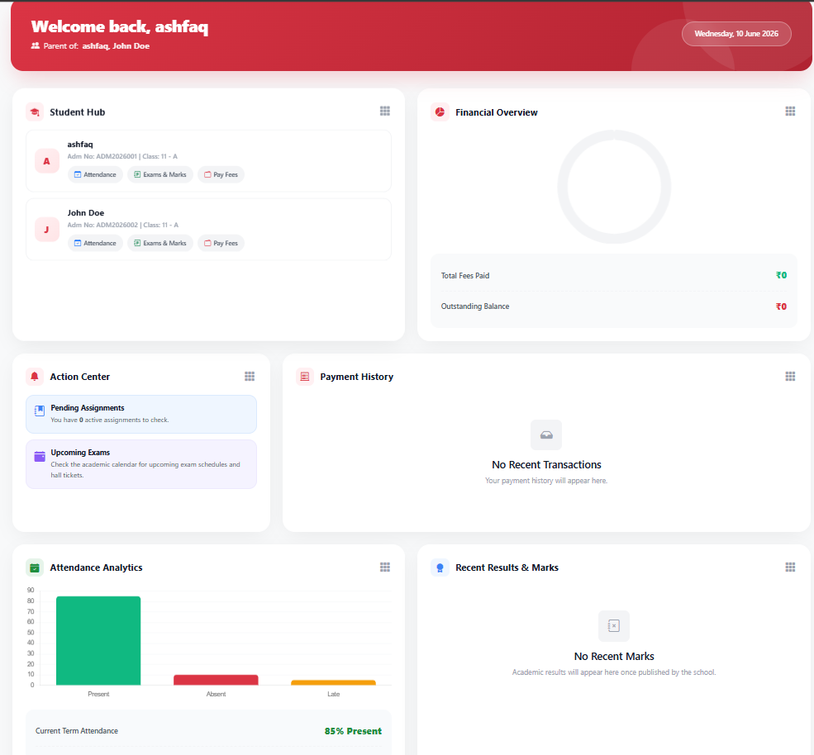Click the Pending Assignments book icon
The width and height of the screenshot is (814, 755).
point(40,411)
